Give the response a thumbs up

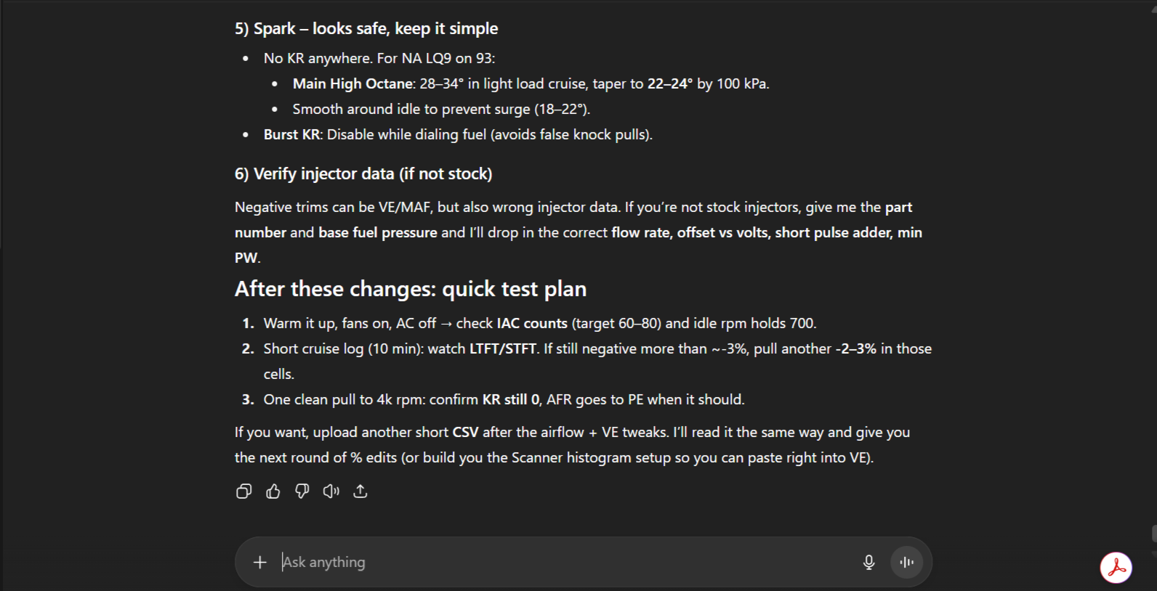click(x=273, y=492)
